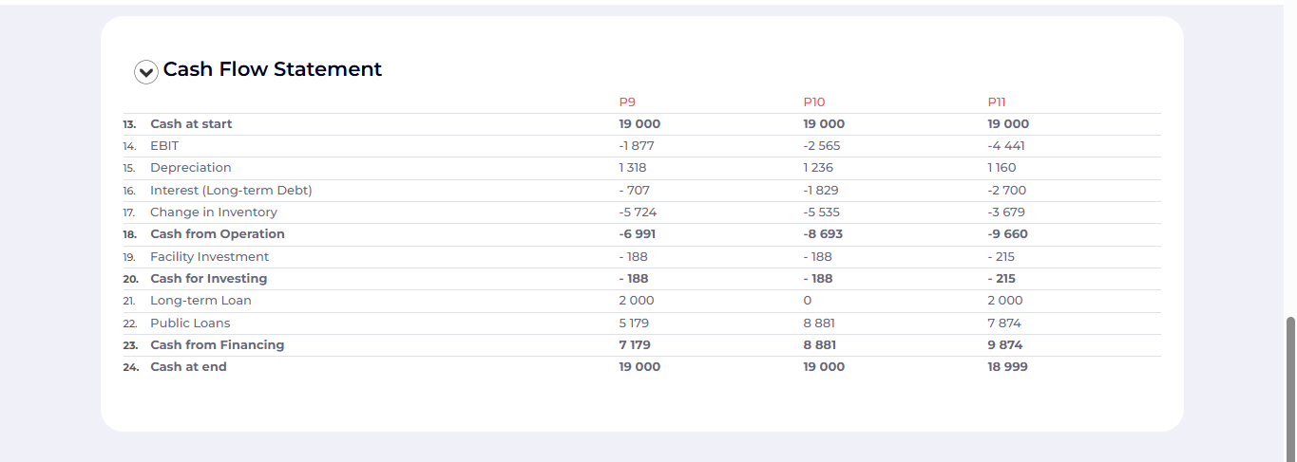This screenshot has width=1297, height=462.
Task: Select EBIT value -2 565
Action: coord(822,146)
